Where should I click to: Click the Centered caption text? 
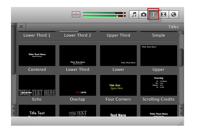click(x=37, y=69)
